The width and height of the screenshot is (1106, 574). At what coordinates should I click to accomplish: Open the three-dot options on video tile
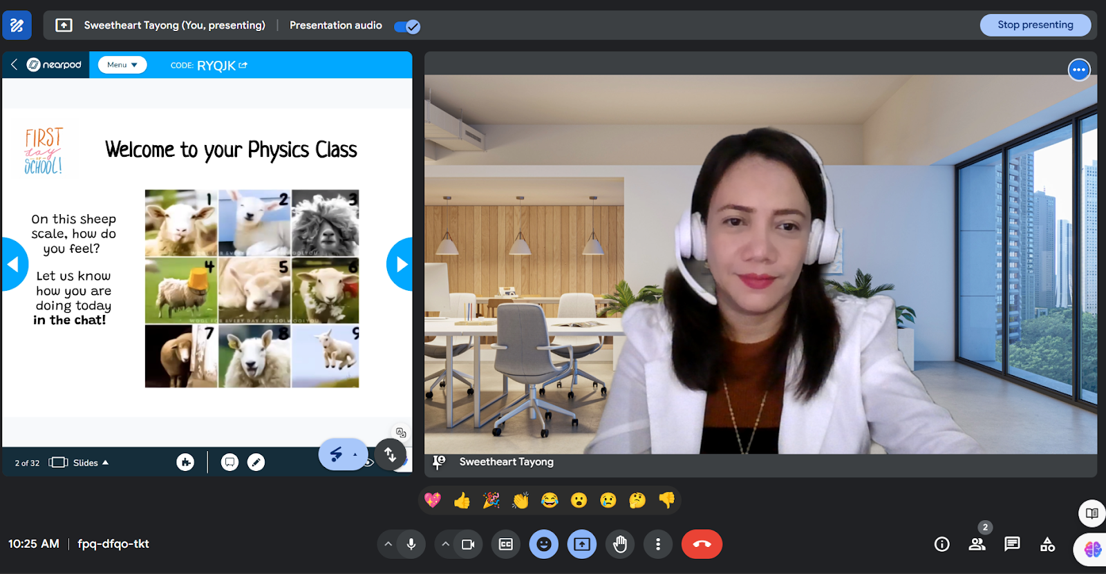tap(1078, 70)
